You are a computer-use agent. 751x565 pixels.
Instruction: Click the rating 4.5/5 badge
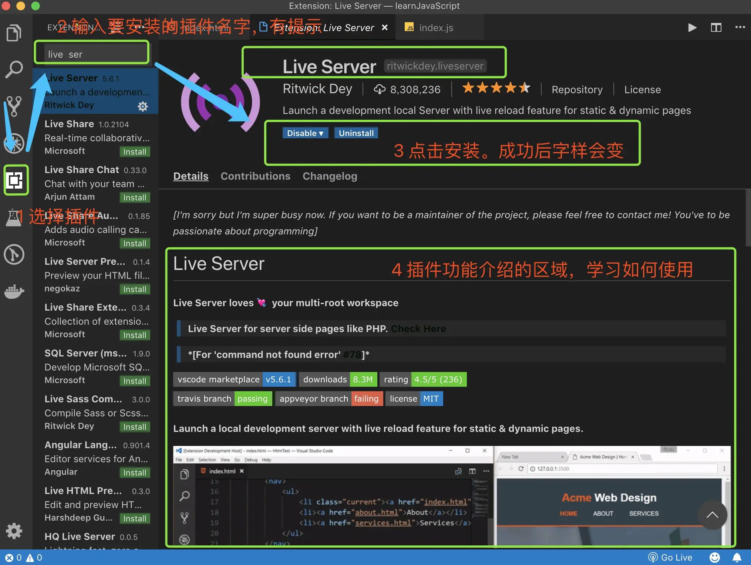tap(423, 379)
